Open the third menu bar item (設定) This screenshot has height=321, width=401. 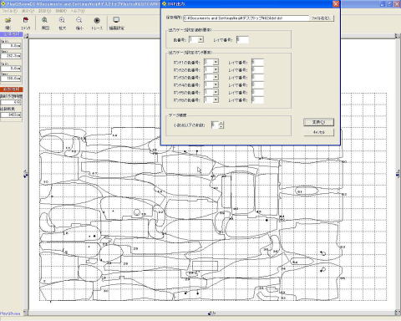[44, 11]
